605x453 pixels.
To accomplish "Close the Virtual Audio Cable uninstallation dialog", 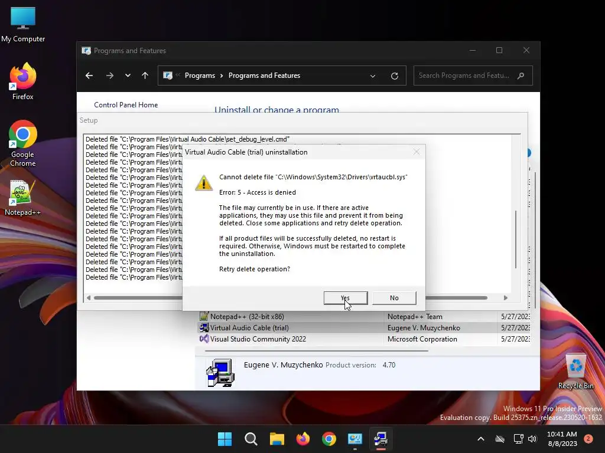I will click(417, 152).
